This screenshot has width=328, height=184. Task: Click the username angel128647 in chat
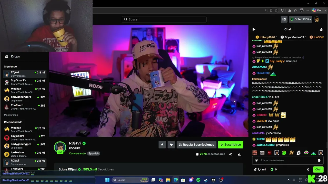point(260,97)
